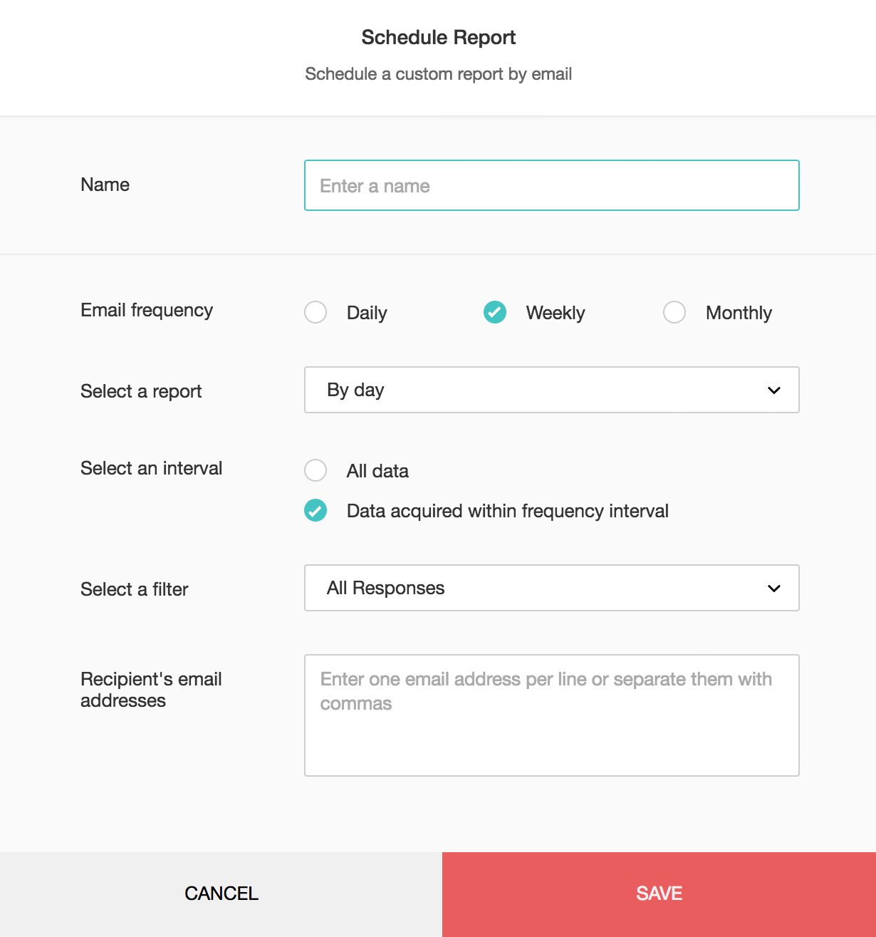Click the chevron arrow in report dropdown

pyautogui.click(x=774, y=390)
